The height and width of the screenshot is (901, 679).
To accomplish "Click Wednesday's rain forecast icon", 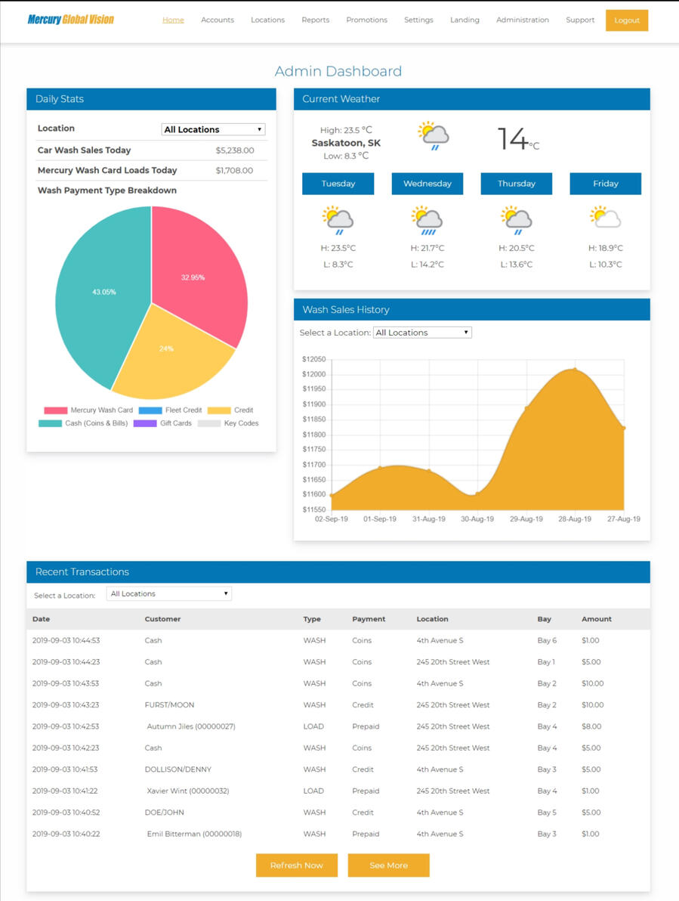I will (x=427, y=221).
